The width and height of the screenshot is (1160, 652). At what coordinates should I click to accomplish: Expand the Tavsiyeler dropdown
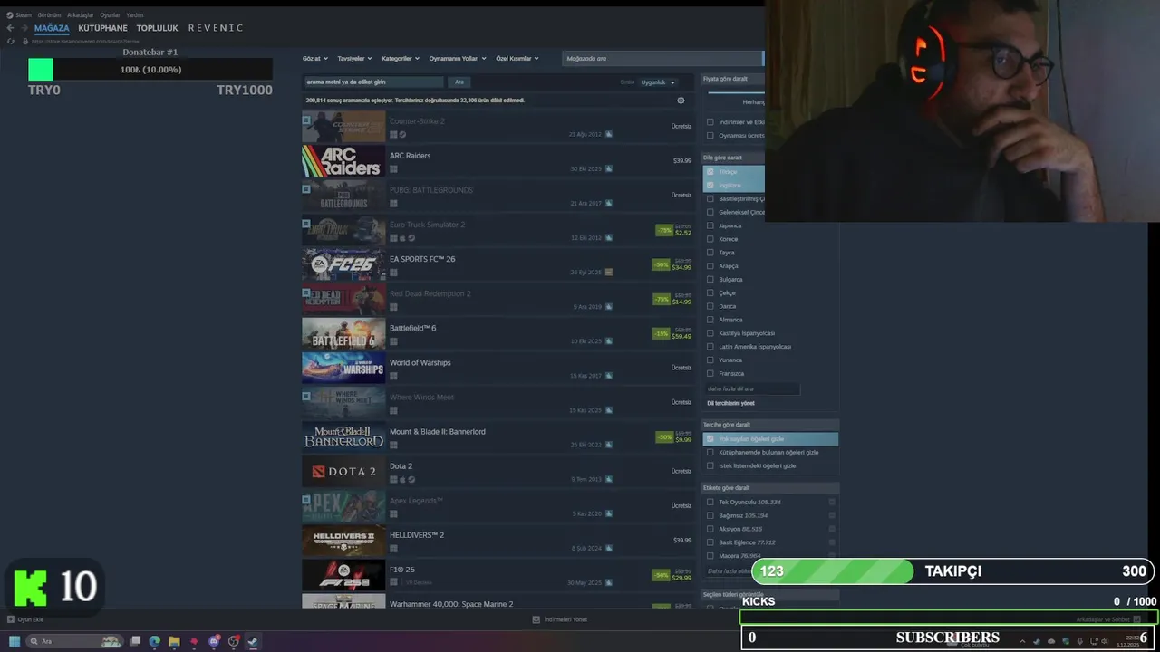[354, 58]
